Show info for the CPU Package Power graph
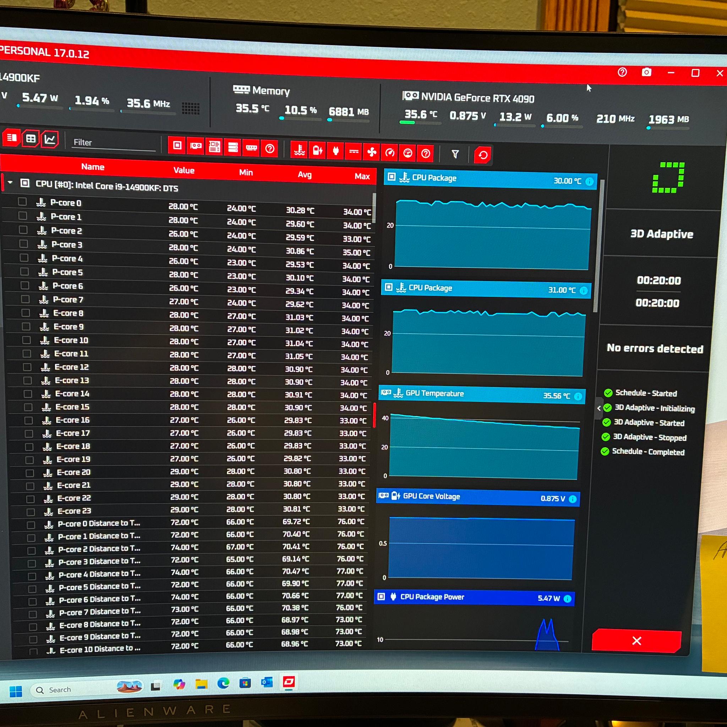727x727 pixels. tap(568, 599)
